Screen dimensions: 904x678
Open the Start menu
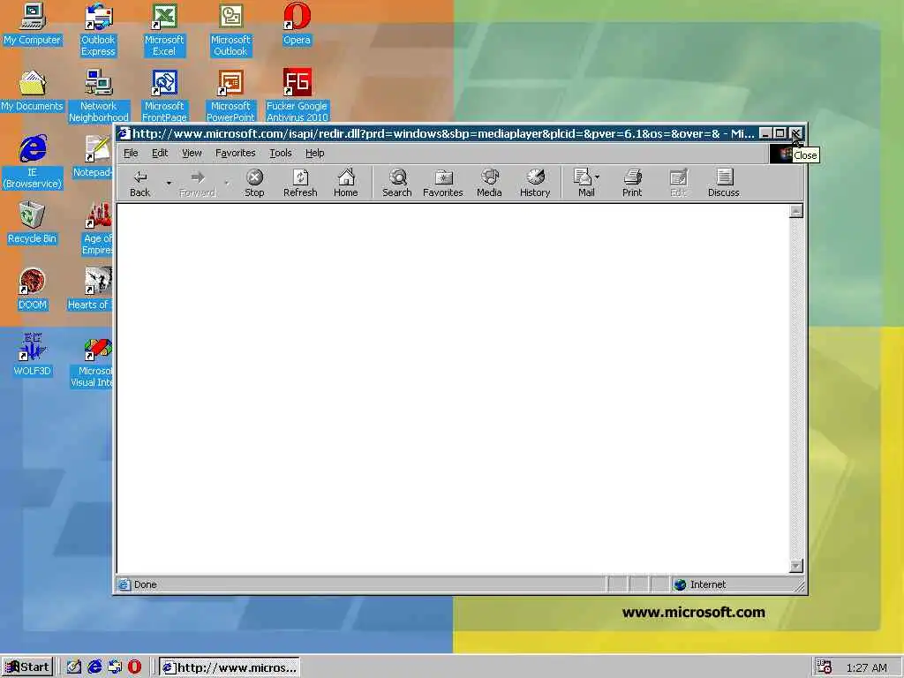27,667
